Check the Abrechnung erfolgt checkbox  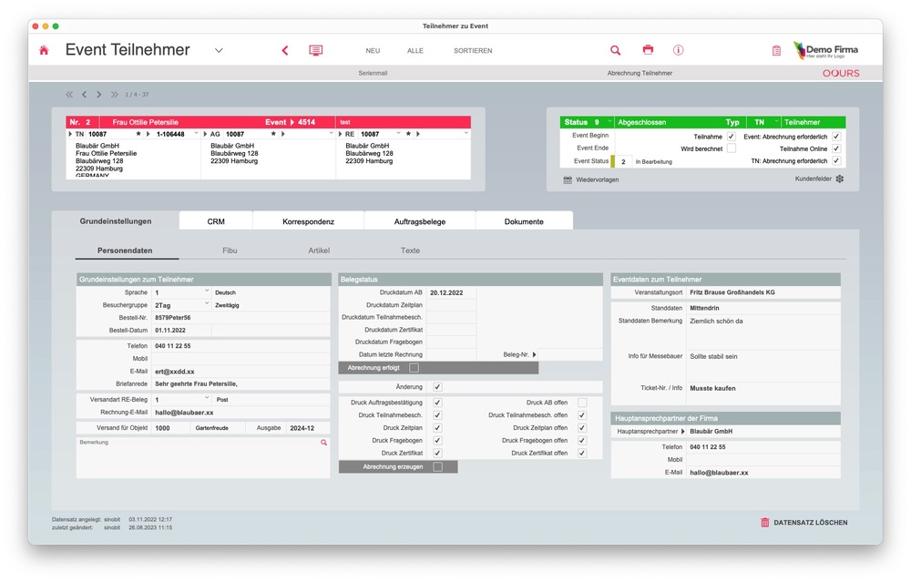click(x=415, y=368)
